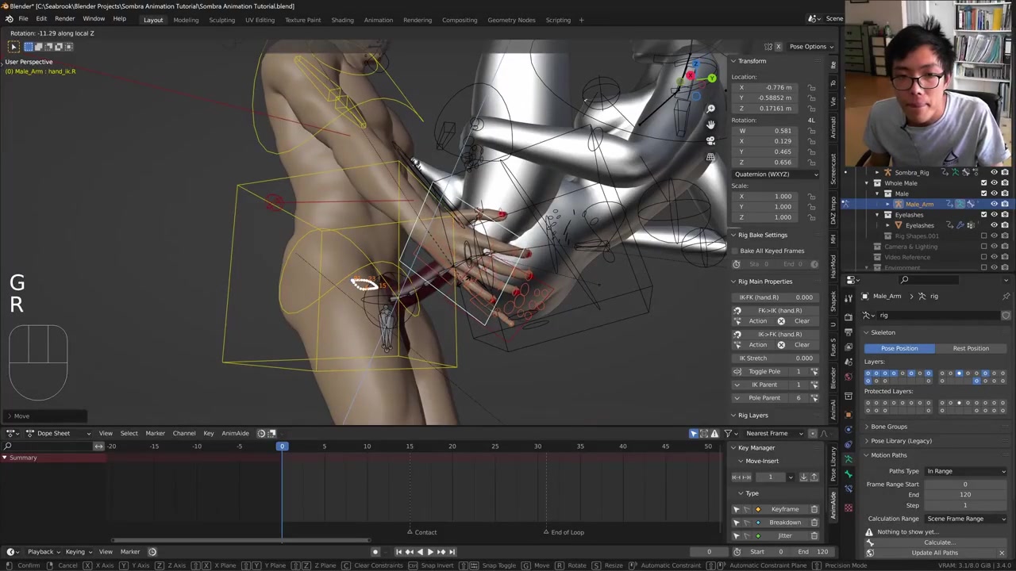Hide Male_Arm using its eye icon
The width and height of the screenshot is (1016, 571).
(x=994, y=204)
